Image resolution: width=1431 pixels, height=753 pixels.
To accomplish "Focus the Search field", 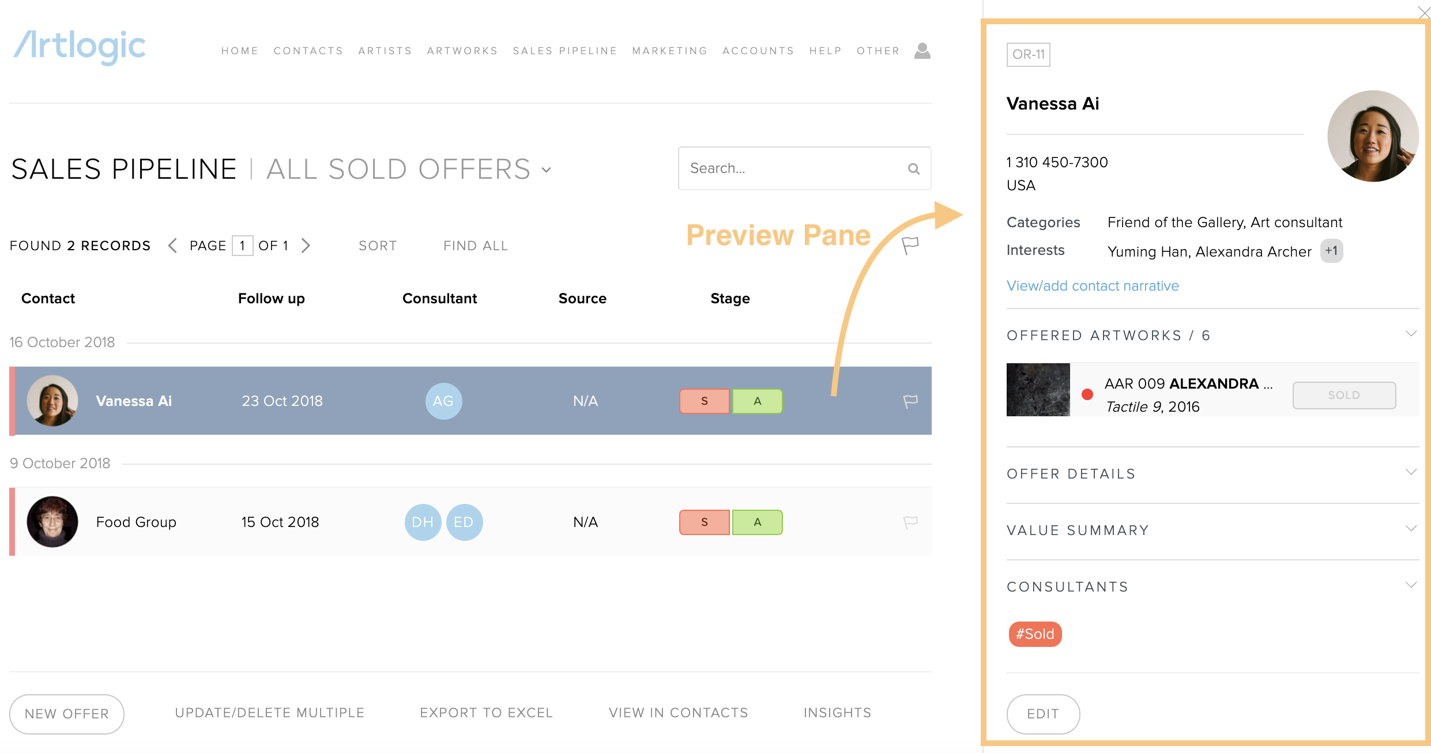I will [x=804, y=168].
